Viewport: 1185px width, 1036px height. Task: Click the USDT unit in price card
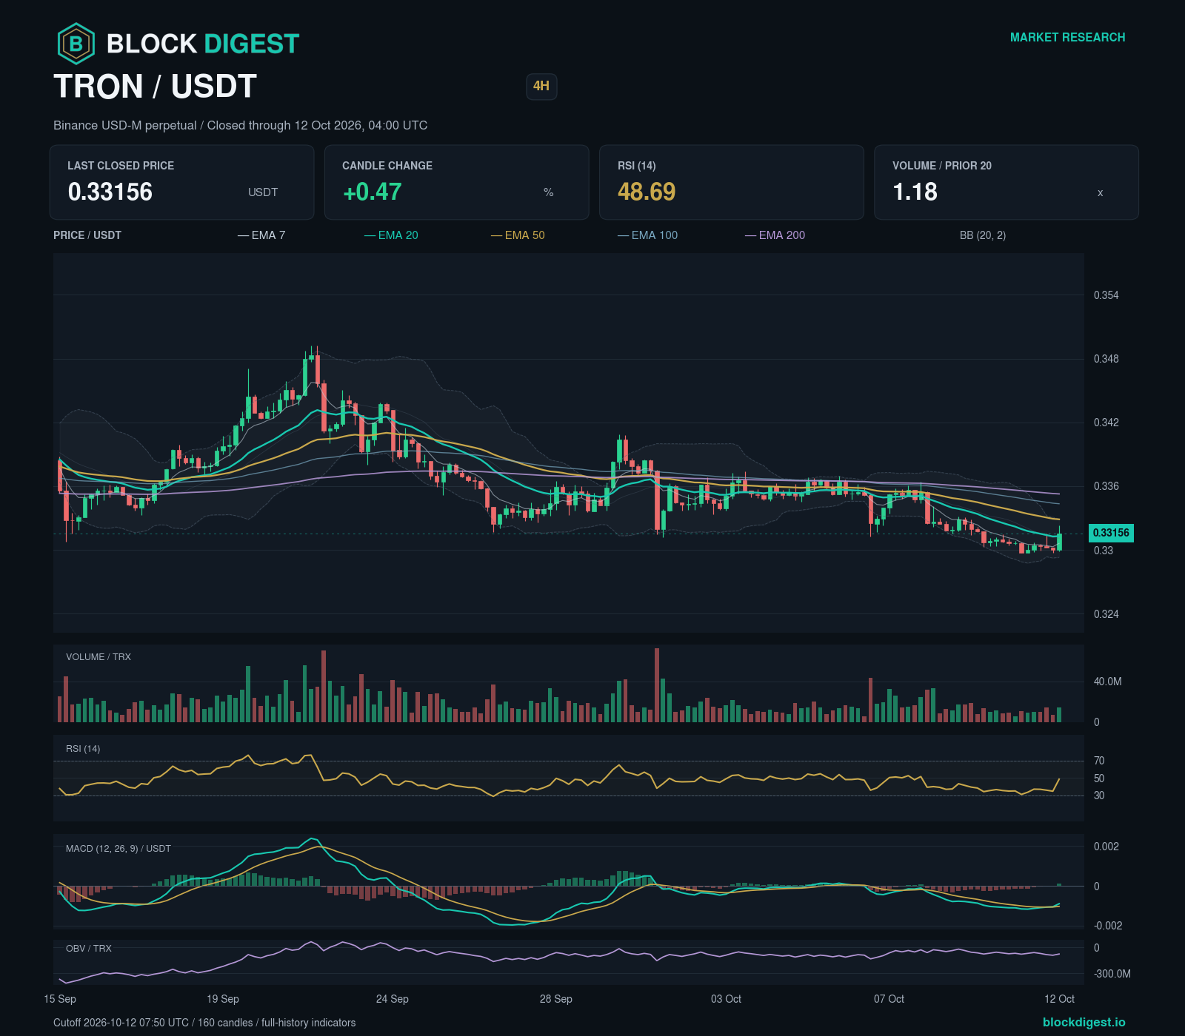coord(263,192)
